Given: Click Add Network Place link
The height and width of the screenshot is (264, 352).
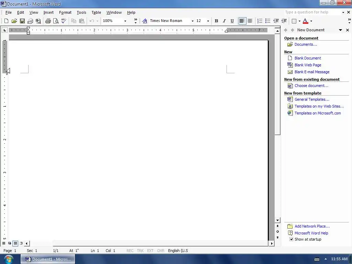Looking at the screenshot, I should pyautogui.click(x=312, y=226).
